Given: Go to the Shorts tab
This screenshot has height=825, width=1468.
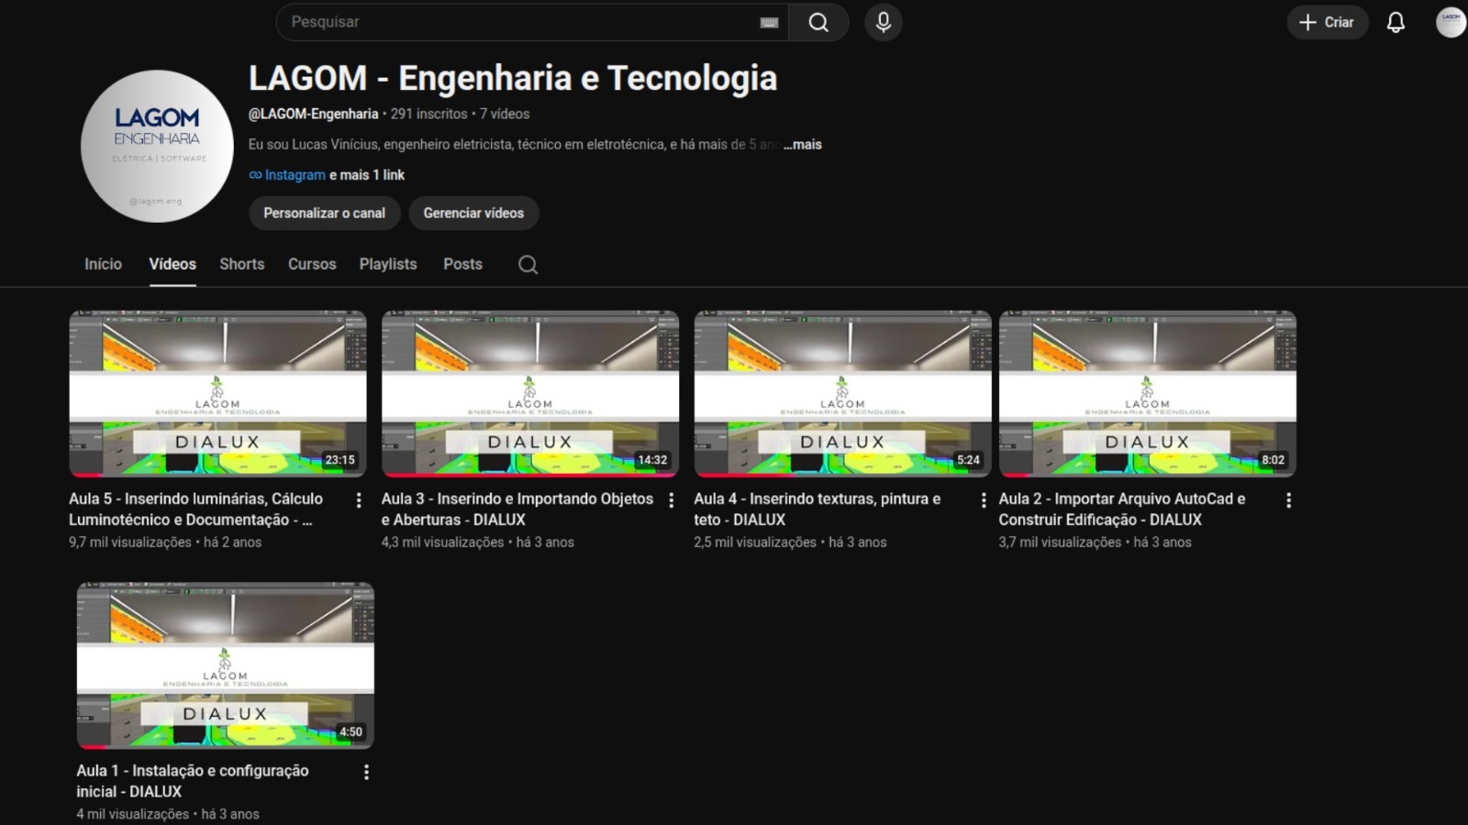Looking at the screenshot, I should click(242, 264).
